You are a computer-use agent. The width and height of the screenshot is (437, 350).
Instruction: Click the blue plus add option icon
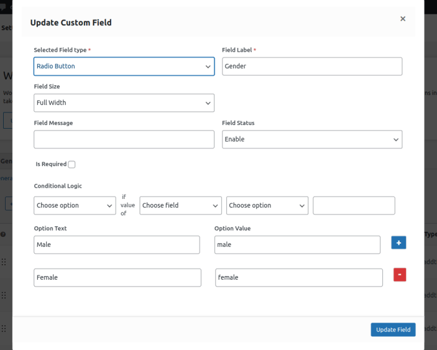pos(398,242)
